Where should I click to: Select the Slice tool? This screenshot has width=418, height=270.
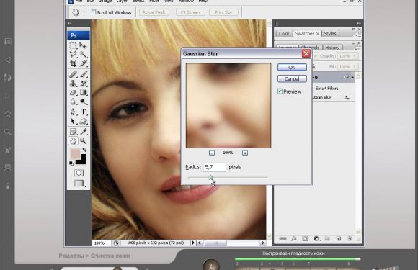(x=84, y=63)
